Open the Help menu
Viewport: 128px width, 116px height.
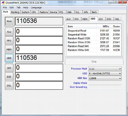26,8
